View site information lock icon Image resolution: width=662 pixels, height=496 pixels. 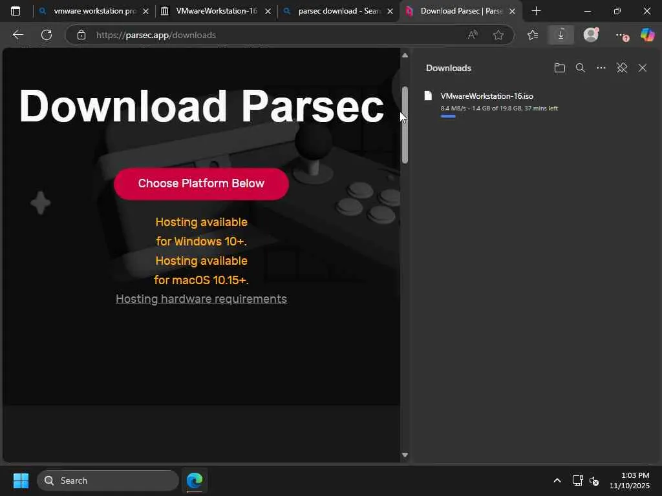point(81,35)
